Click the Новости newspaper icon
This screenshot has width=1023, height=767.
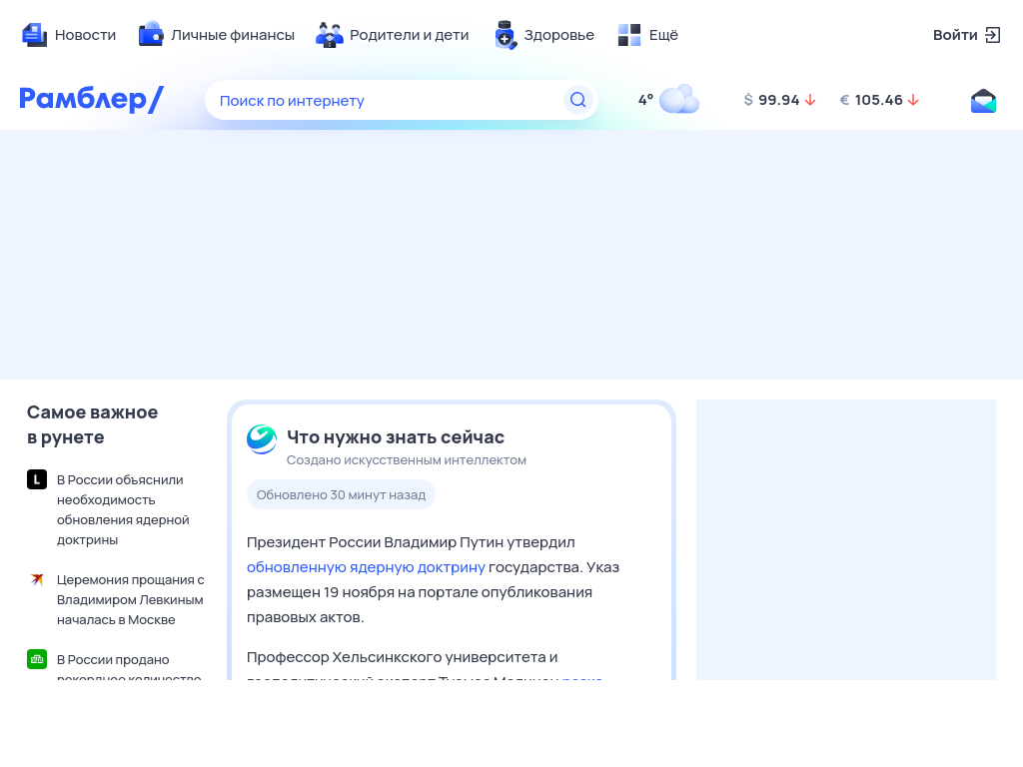[35, 35]
